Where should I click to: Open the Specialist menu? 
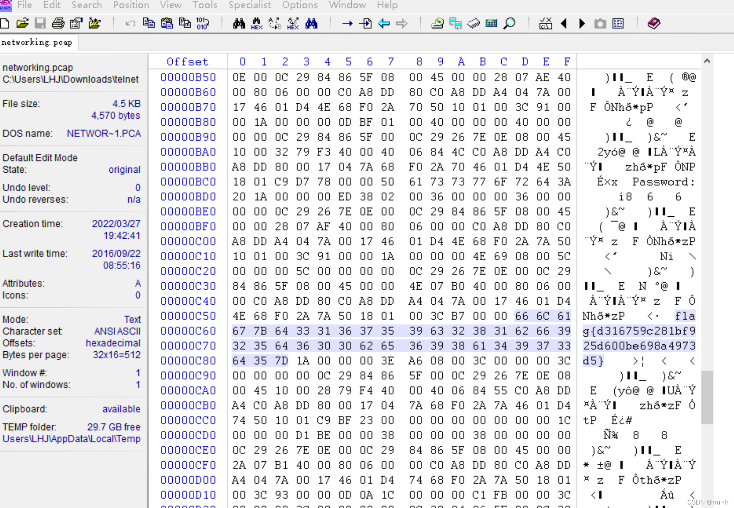250,5
